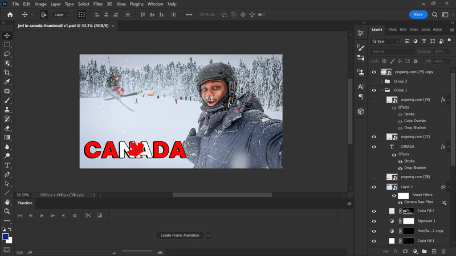Play the timeline animation

coord(42,216)
